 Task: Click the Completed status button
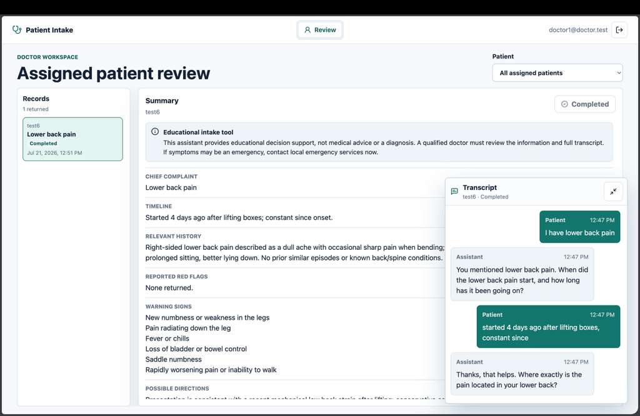(x=585, y=104)
